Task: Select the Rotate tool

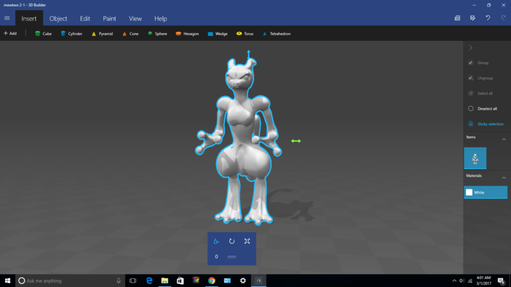Action: pos(232,241)
